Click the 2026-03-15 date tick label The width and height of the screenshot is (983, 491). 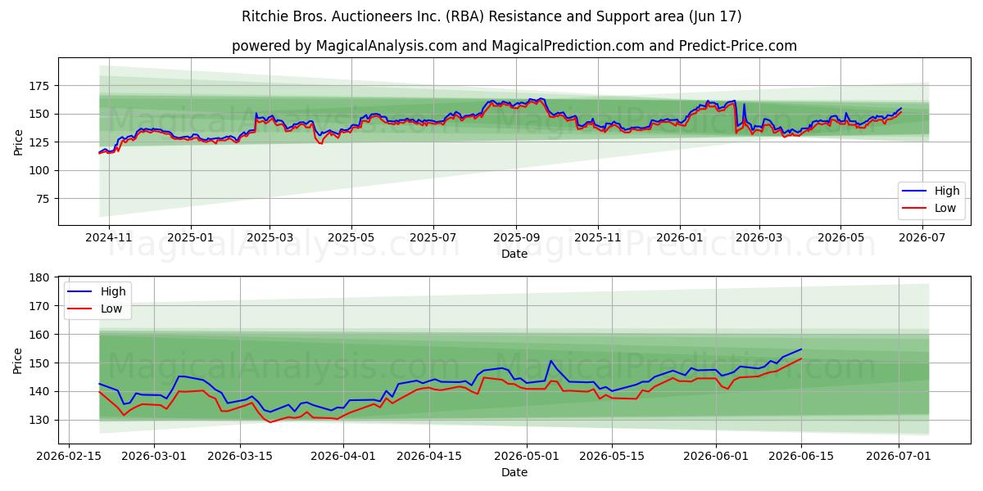click(x=240, y=455)
